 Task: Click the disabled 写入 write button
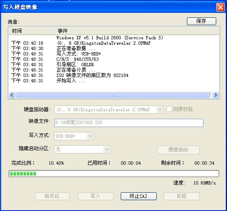(x=96, y=196)
